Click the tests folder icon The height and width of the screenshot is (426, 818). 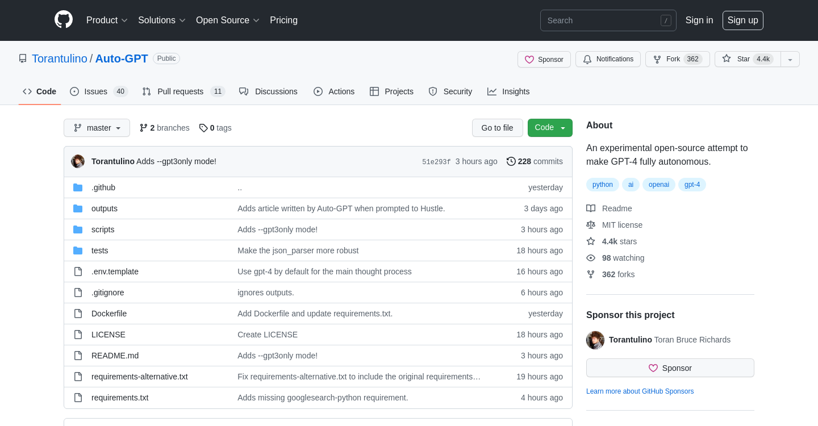click(78, 250)
